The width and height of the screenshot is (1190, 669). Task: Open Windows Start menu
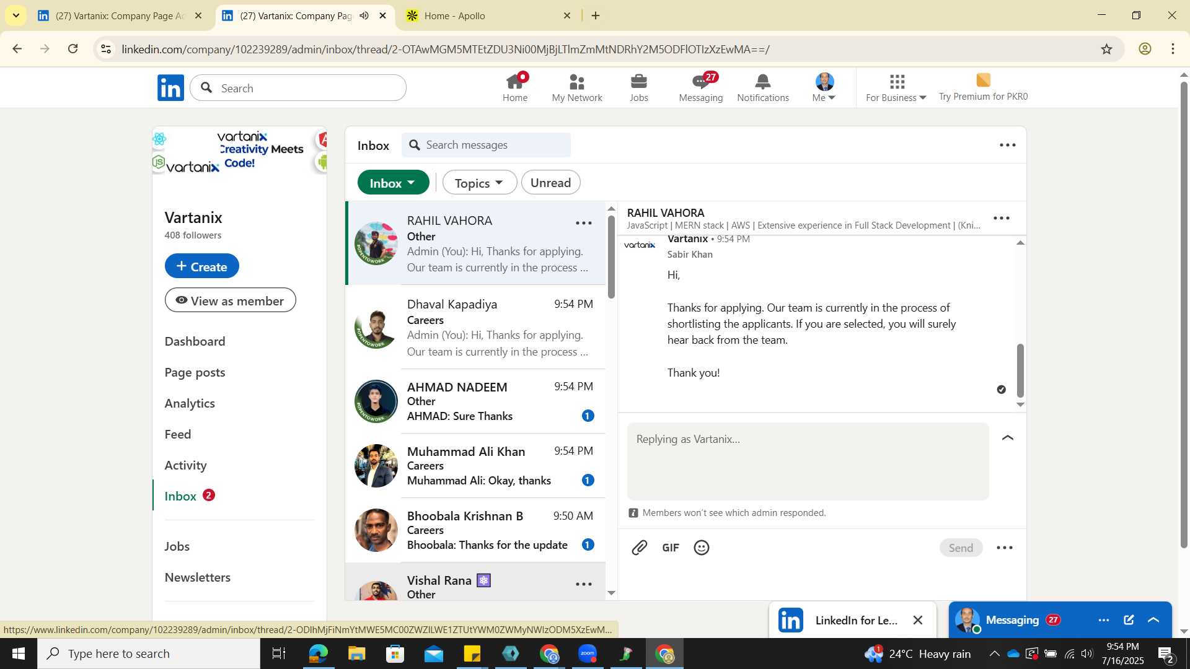tap(19, 654)
